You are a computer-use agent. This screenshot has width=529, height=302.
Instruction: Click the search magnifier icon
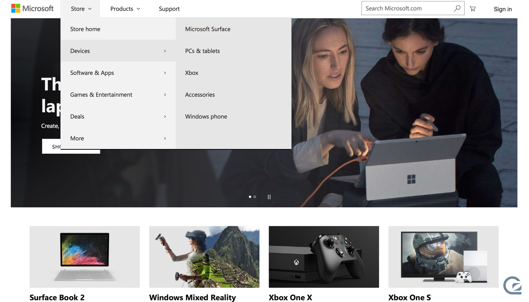point(457,8)
